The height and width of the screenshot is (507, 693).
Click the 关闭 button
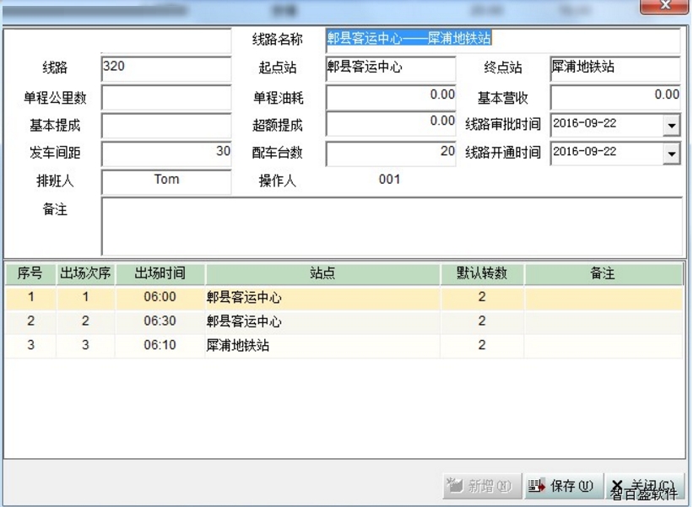pos(643,486)
